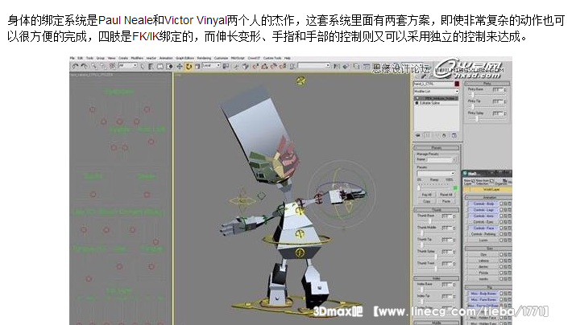Select the Unlink Selection tool
Screen dimensions: 572x325
coord(104,67)
